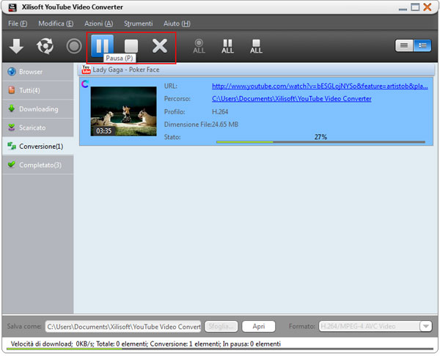Open the YouTube video URL link

coord(320,86)
